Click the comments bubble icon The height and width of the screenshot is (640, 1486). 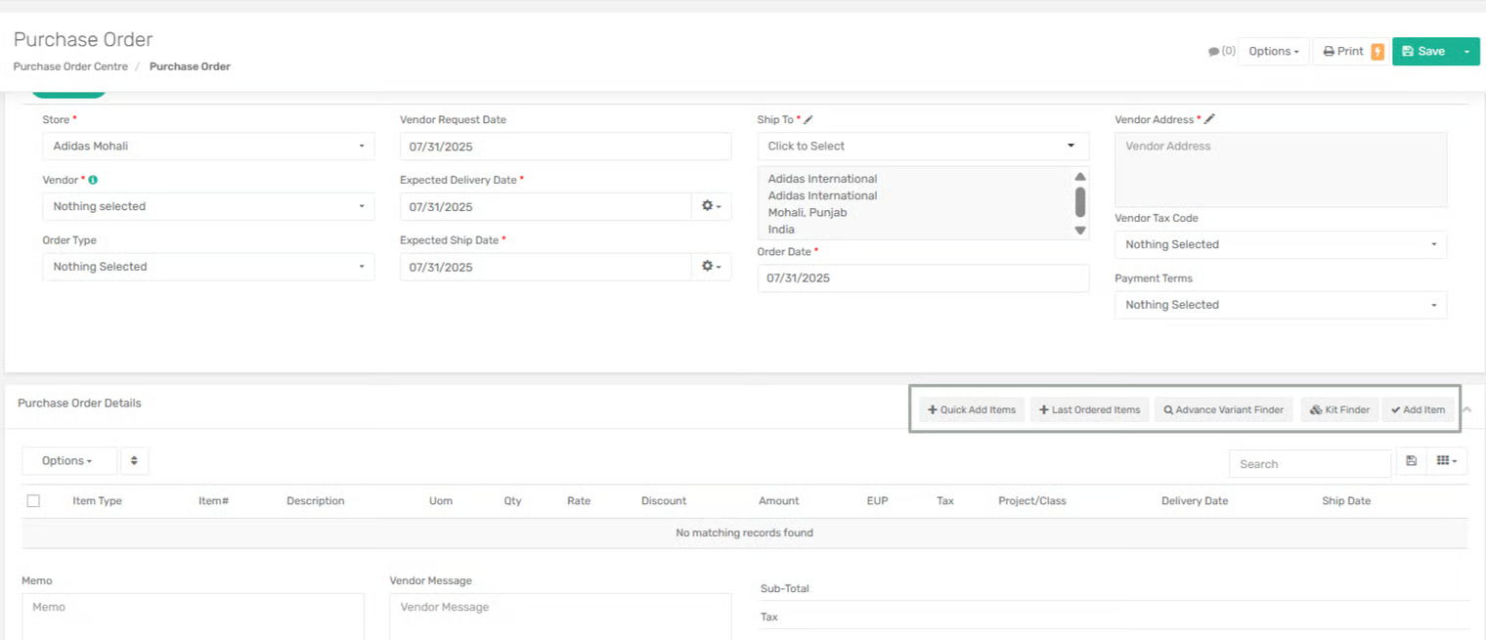click(1214, 52)
